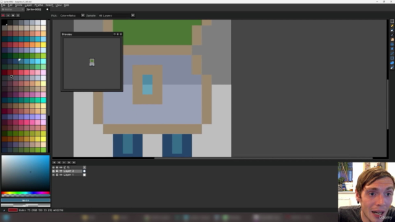Viewport: 395px width, 222px height.
Task: Click the canvas horizontal scrollbar
Action: (264, 158)
